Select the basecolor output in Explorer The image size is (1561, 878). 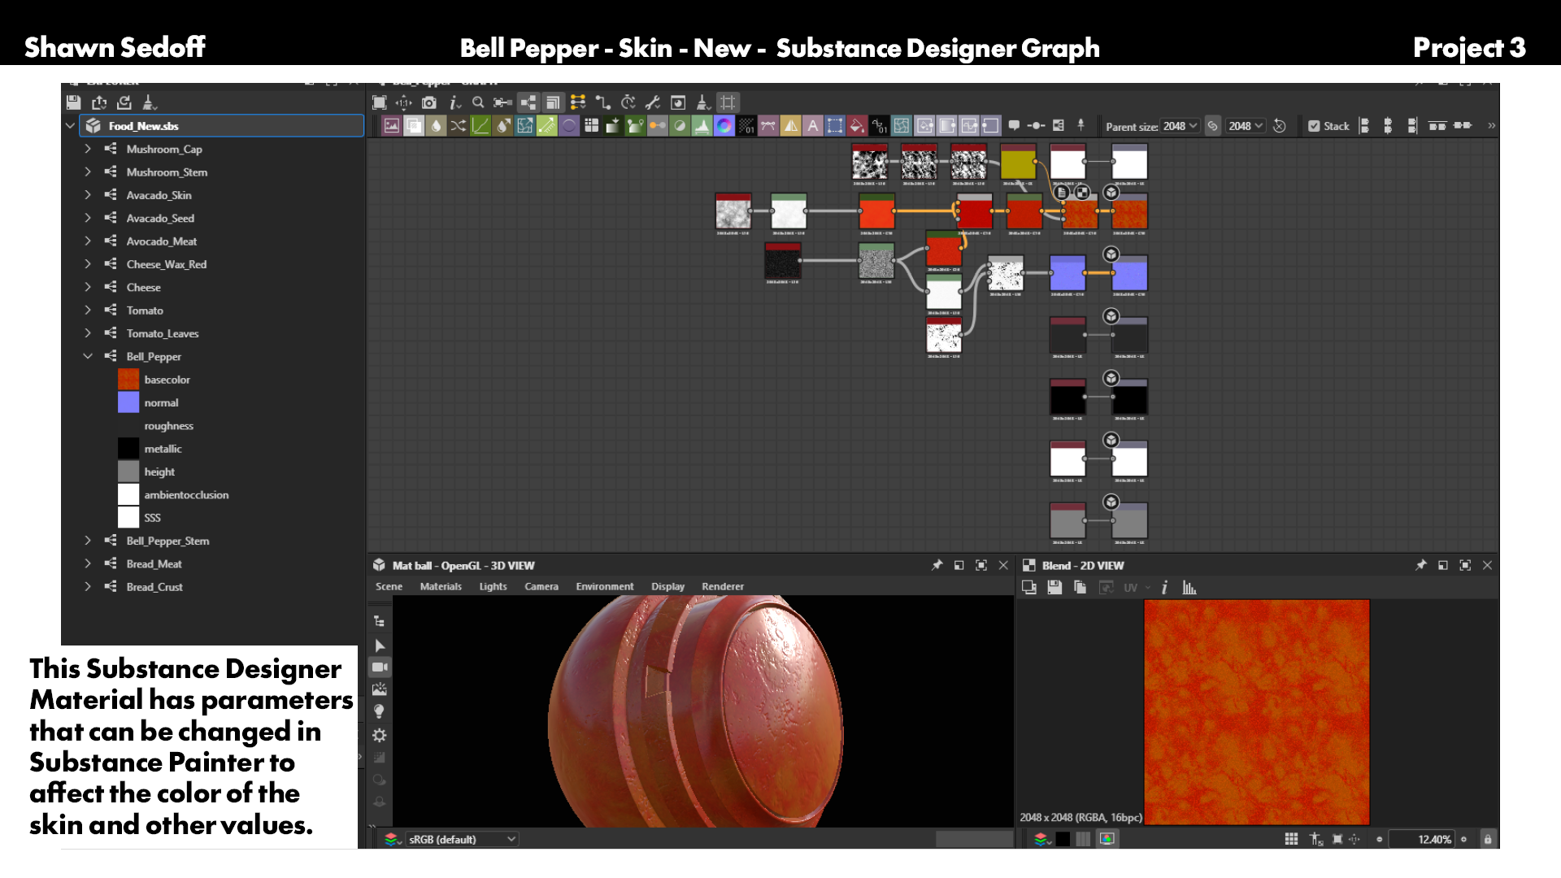pos(167,380)
